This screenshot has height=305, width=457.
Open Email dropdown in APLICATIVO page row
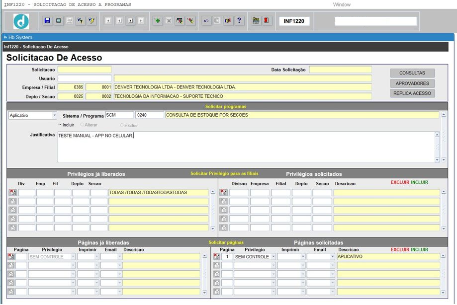[x=332, y=256]
